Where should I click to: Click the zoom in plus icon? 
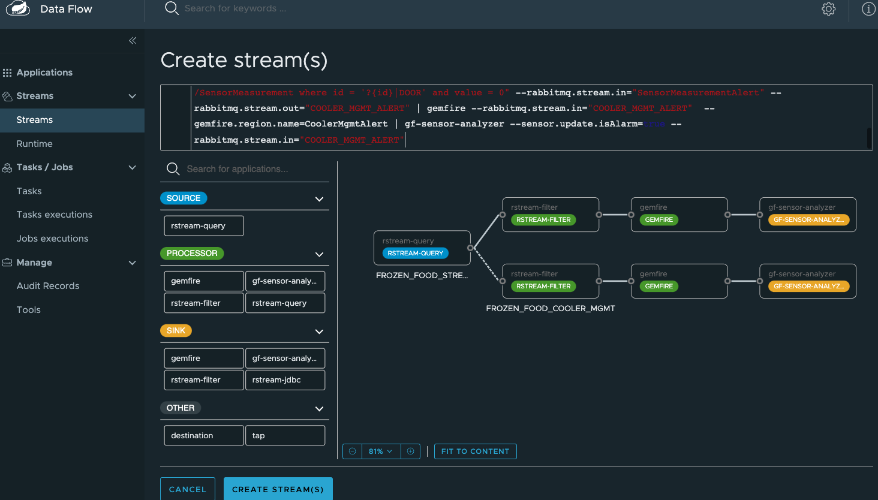click(x=410, y=451)
